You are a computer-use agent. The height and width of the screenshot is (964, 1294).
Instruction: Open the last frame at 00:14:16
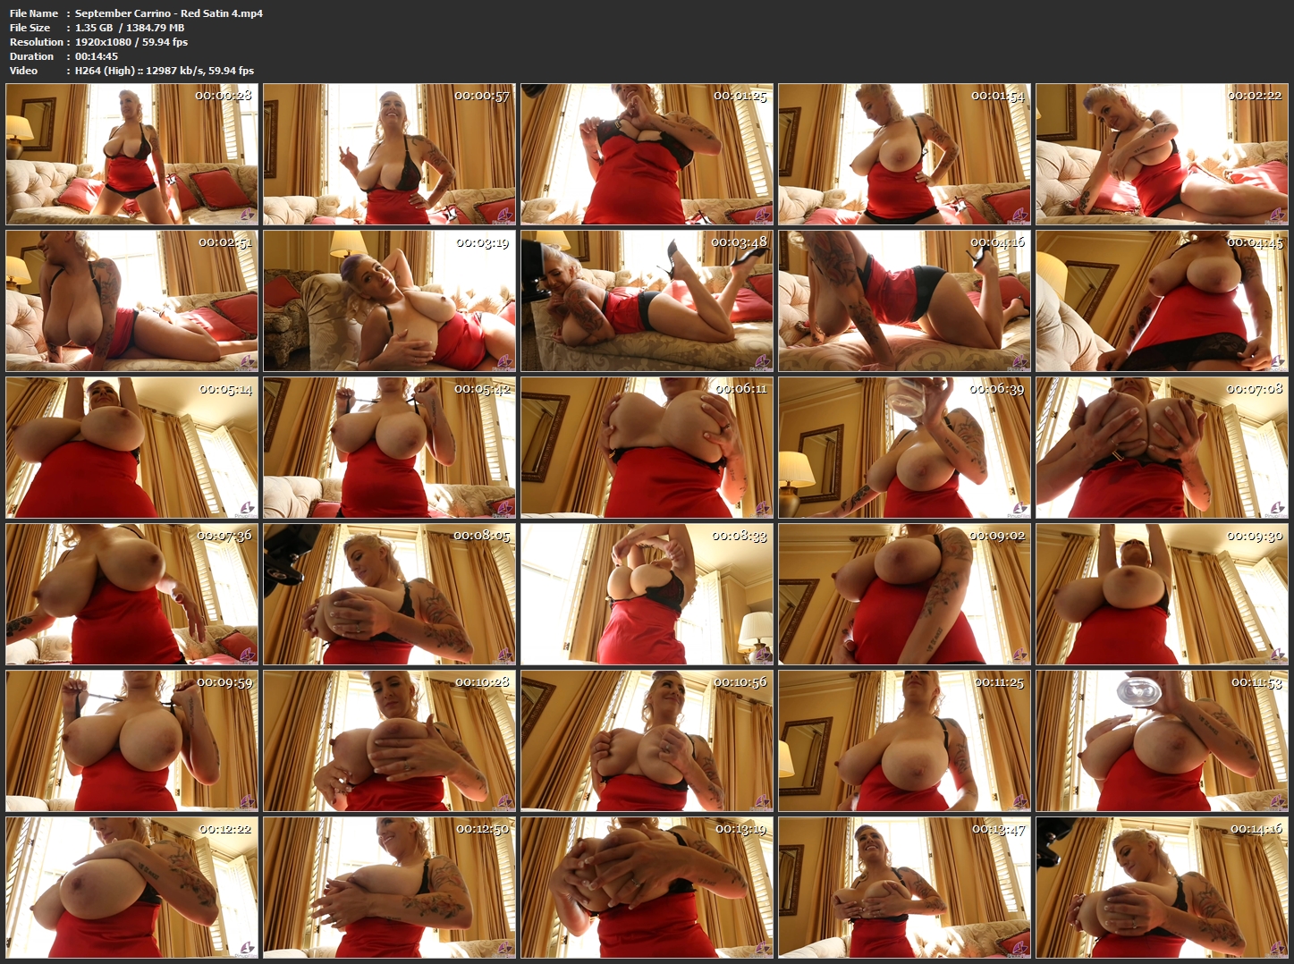click(1162, 887)
